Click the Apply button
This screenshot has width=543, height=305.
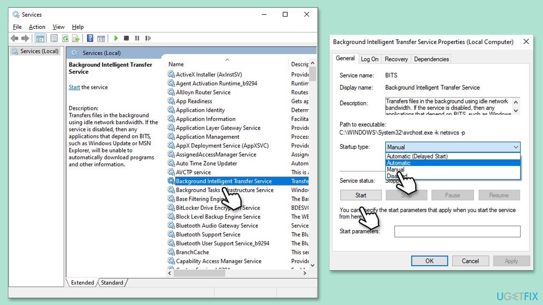click(511, 261)
